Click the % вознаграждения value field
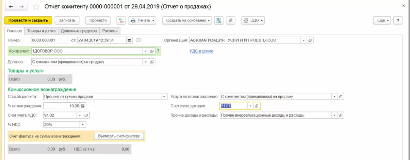This screenshot has height=160, width=410. (62, 106)
